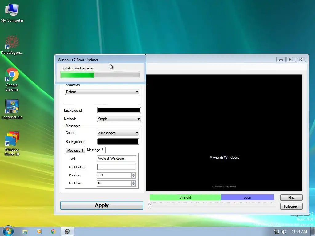Minimize the Boot Updater window

pyautogui.click(x=281, y=60)
